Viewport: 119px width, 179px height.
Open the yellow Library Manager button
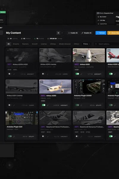[x=113, y=33]
